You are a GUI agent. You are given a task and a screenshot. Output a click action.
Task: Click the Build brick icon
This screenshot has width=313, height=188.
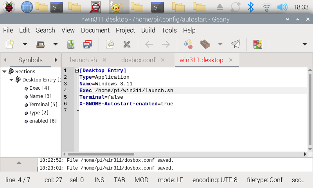coord(205,44)
